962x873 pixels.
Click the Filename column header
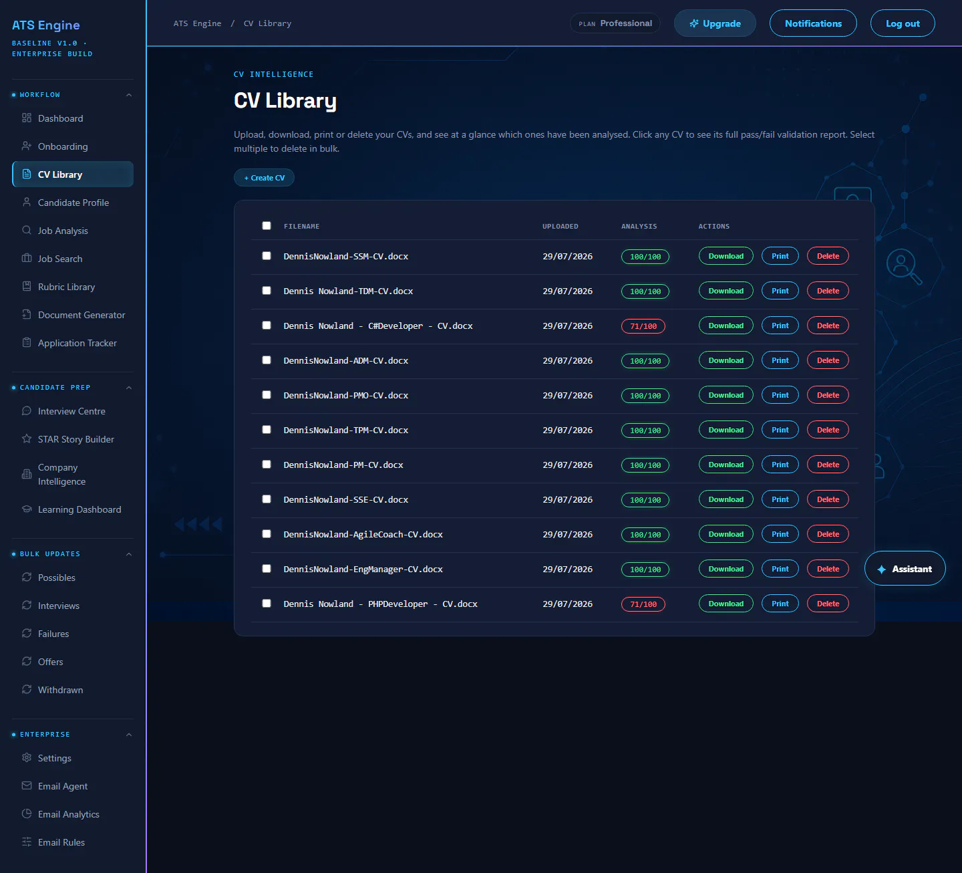click(301, 227)
